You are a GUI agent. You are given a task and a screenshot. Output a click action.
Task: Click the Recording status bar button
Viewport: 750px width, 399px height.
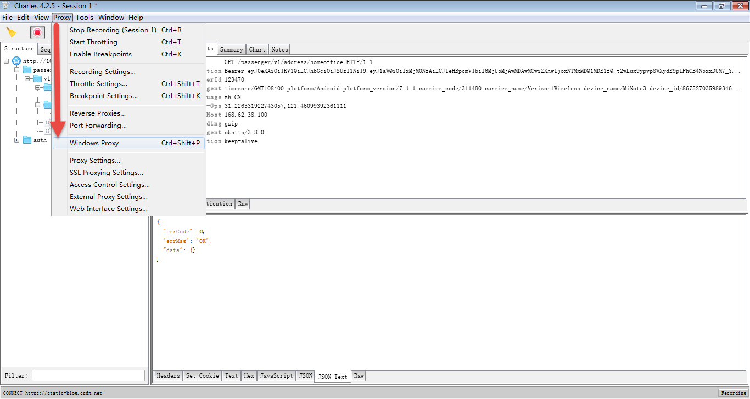[x=734, y=393]
